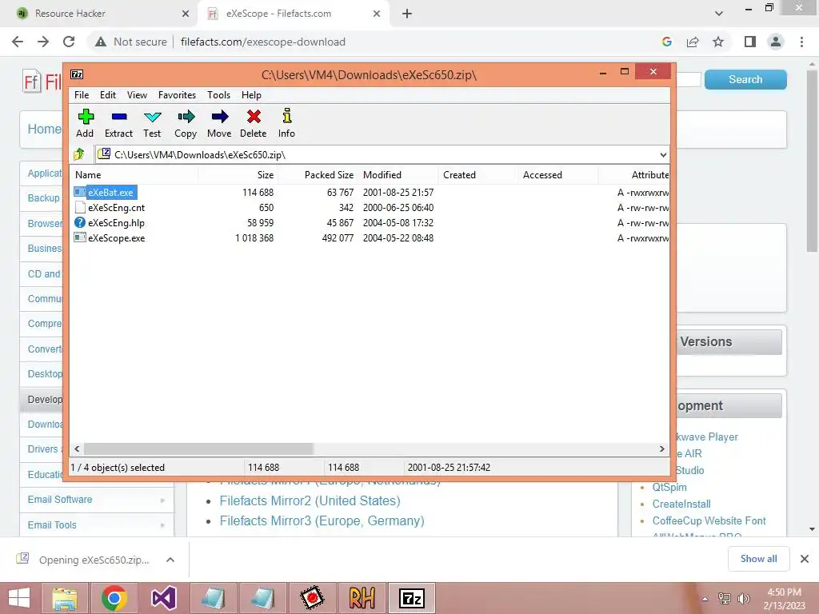The image size is (819, 614).
Task: Expand Email Software category arrow
Action: pyautogui.click(x=162, y=500)
